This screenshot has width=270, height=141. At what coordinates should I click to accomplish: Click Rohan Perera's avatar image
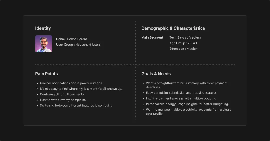[44, 44]
